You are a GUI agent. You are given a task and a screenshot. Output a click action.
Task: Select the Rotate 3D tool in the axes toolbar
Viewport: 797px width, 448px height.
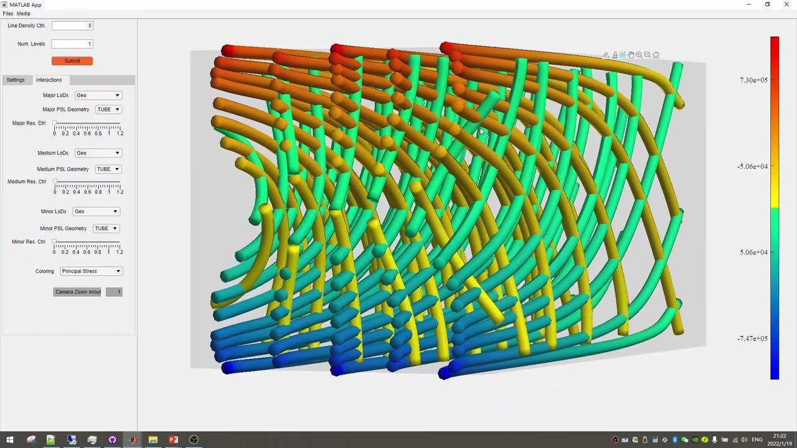[622, 55]
